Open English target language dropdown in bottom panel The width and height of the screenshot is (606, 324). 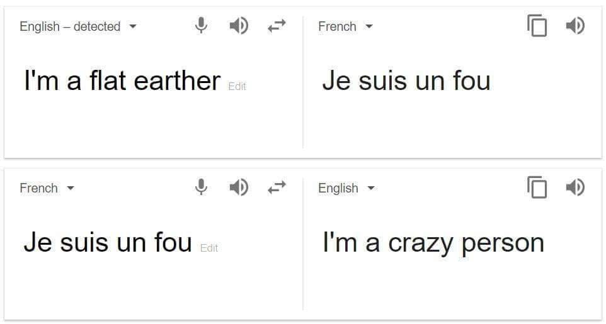coord(346,188)
